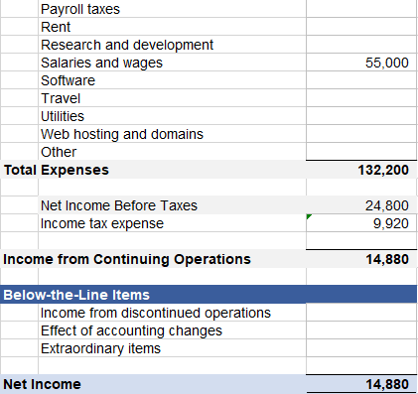Select the Below-the-Line Items header
418x394 pixels.
(209, 295)
